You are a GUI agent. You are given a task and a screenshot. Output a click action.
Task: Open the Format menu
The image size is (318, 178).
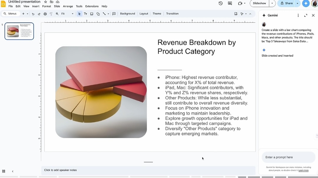click(x=47, y=6)
